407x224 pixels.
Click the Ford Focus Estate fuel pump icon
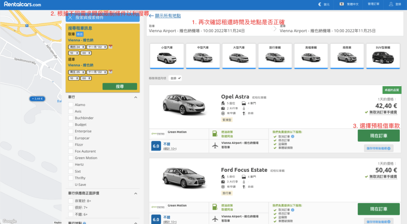coord(215,207)
